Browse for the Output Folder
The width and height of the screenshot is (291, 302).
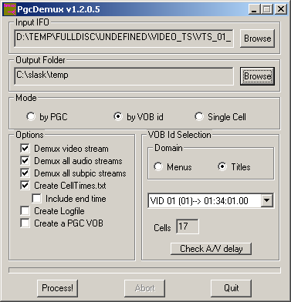coord(257,76)
